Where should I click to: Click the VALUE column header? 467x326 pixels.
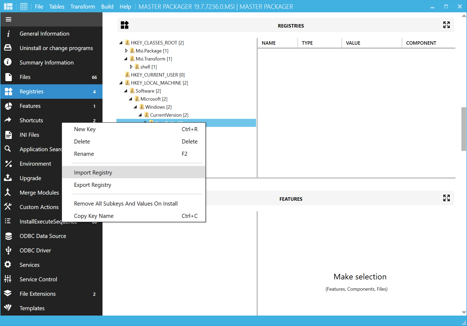[353, 43]
